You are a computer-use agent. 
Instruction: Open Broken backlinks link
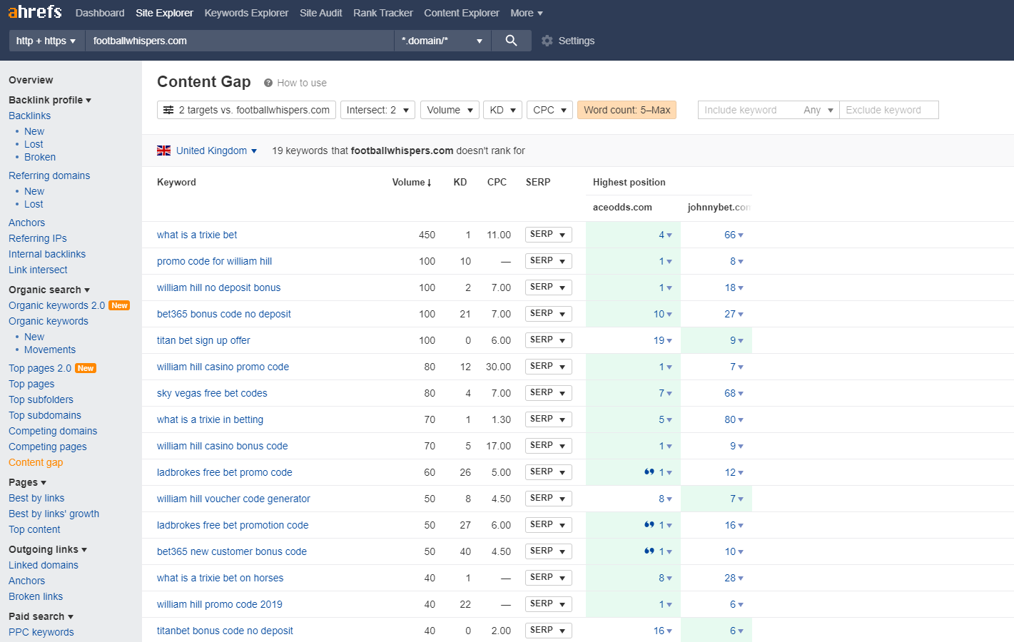click(40, 157)
